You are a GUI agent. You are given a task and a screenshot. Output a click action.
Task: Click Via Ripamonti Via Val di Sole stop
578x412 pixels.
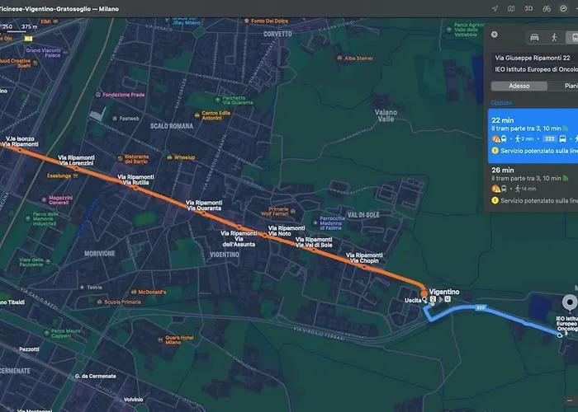click(314, 250)
